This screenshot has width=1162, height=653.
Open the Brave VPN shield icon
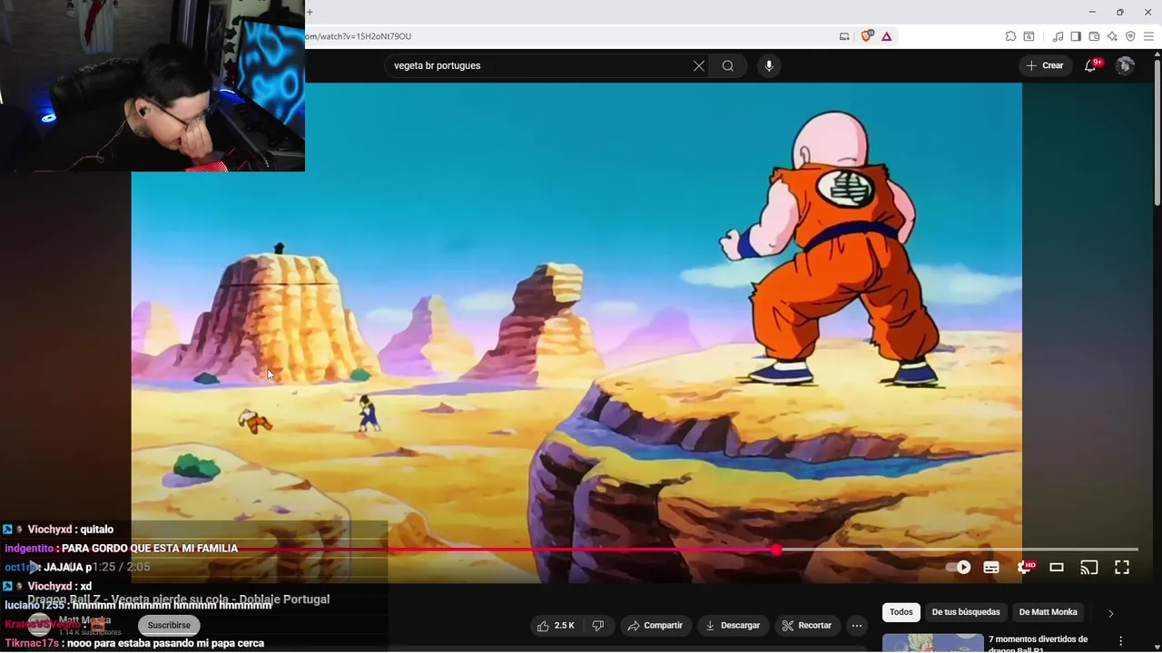coord(1130,36)
